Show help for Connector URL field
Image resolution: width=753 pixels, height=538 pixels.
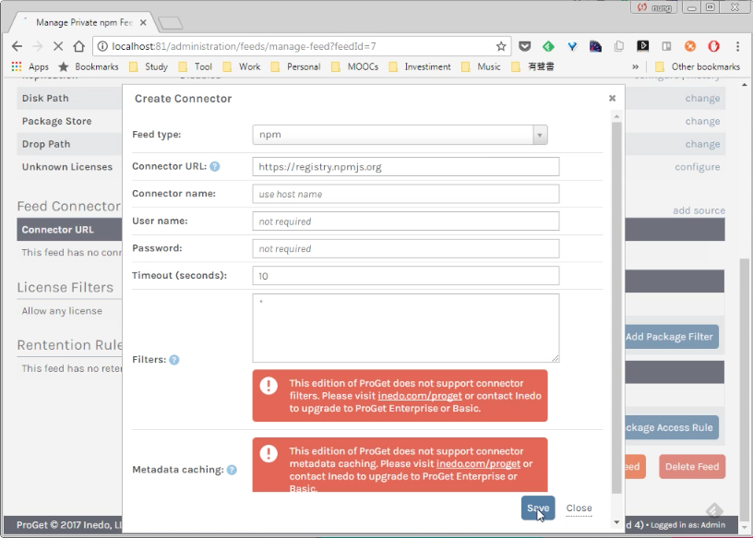point(215,166)
